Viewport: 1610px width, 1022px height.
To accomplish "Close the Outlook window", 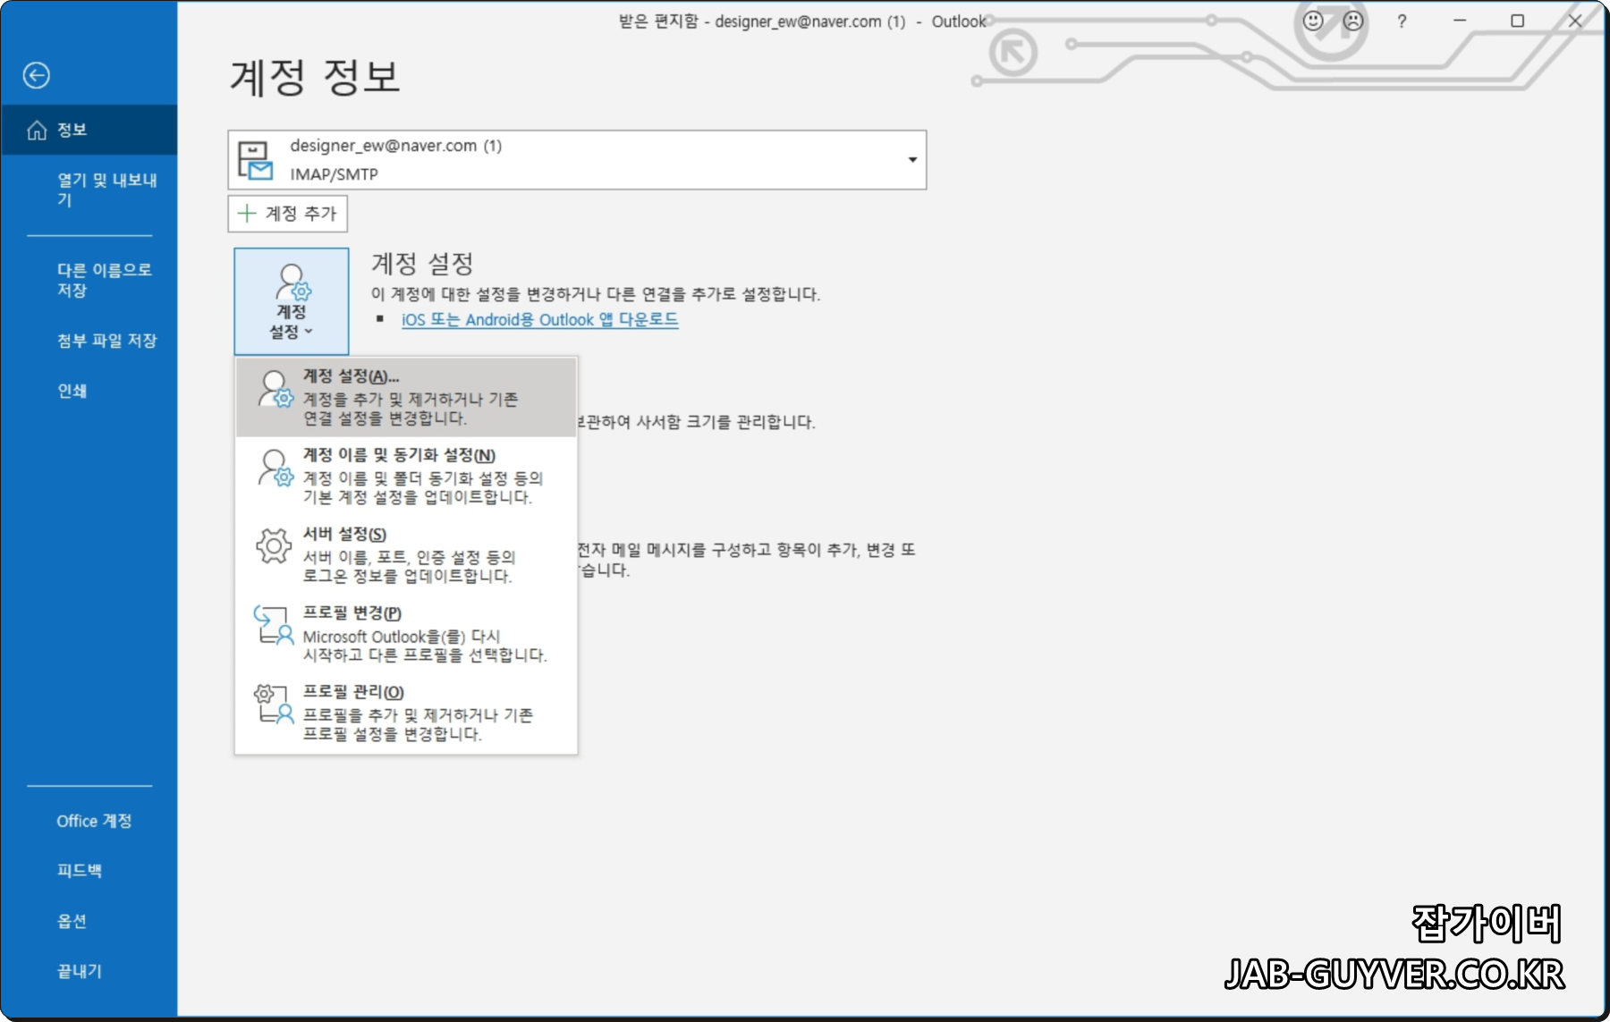I will [1575, 21].
